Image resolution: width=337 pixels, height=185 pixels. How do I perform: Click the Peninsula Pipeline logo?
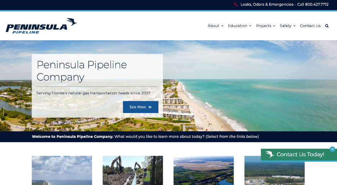pos(41,26)
